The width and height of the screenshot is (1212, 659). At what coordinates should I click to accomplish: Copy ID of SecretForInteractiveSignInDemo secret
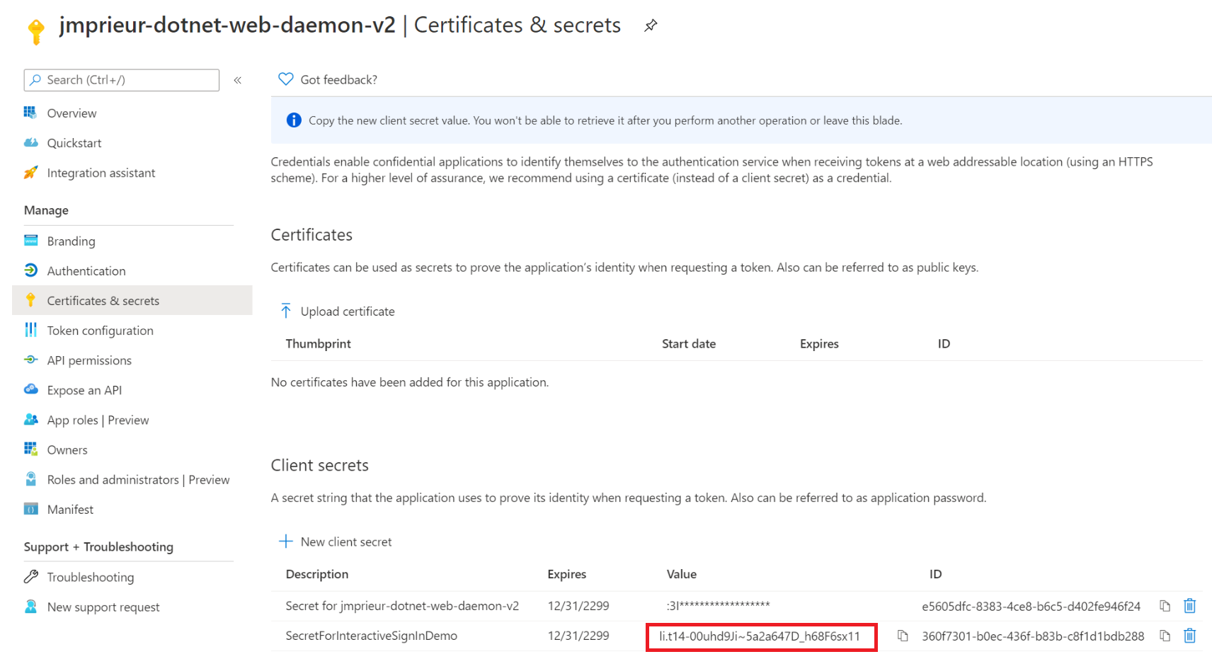tap(1165, 636)
